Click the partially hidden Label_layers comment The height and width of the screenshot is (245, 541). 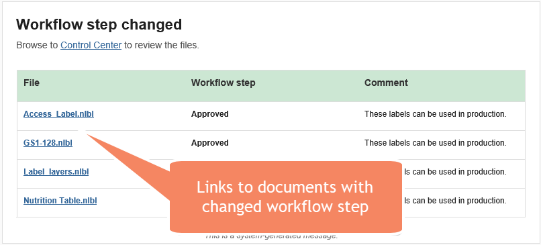tap(455, 172)
